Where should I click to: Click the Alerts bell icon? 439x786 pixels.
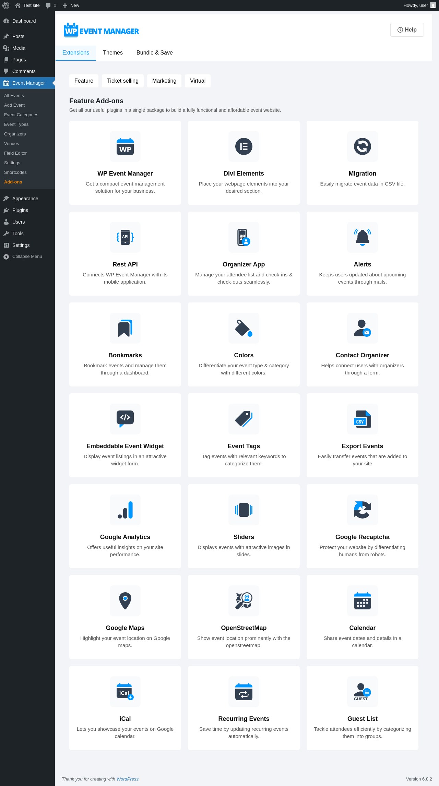pos(363,237)
